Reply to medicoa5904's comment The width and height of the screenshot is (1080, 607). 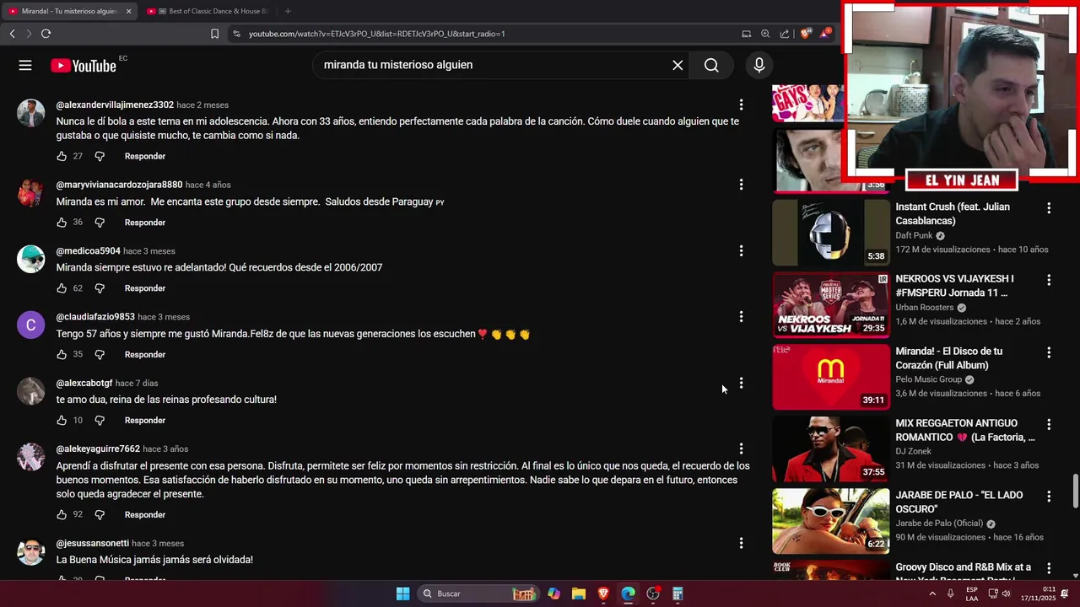[x=145, y=288]
